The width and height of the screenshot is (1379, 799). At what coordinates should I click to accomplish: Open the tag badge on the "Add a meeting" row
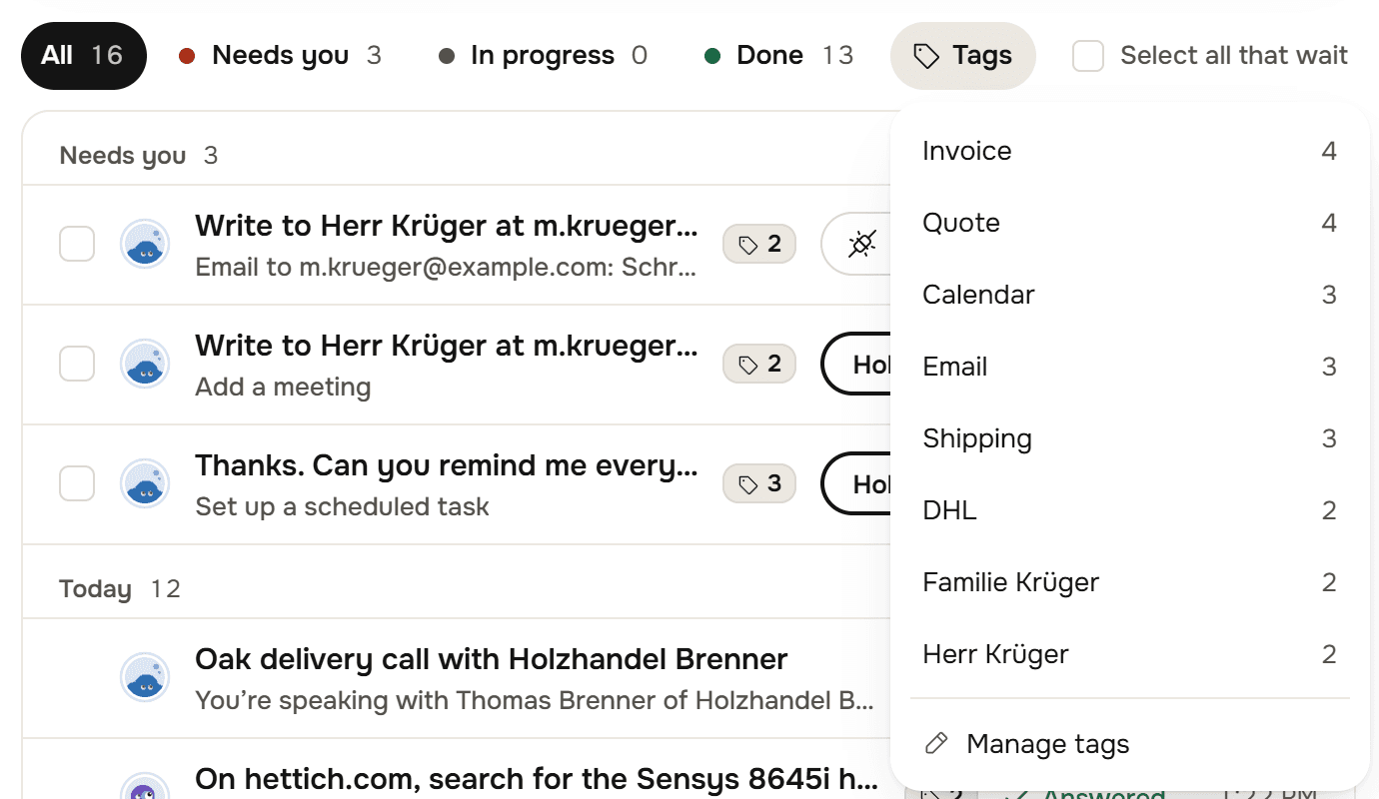759,364
